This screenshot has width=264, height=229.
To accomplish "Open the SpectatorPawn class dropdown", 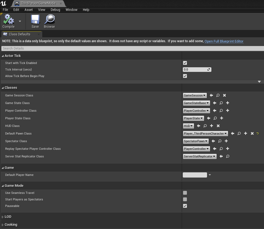I will tap(196, 141).
